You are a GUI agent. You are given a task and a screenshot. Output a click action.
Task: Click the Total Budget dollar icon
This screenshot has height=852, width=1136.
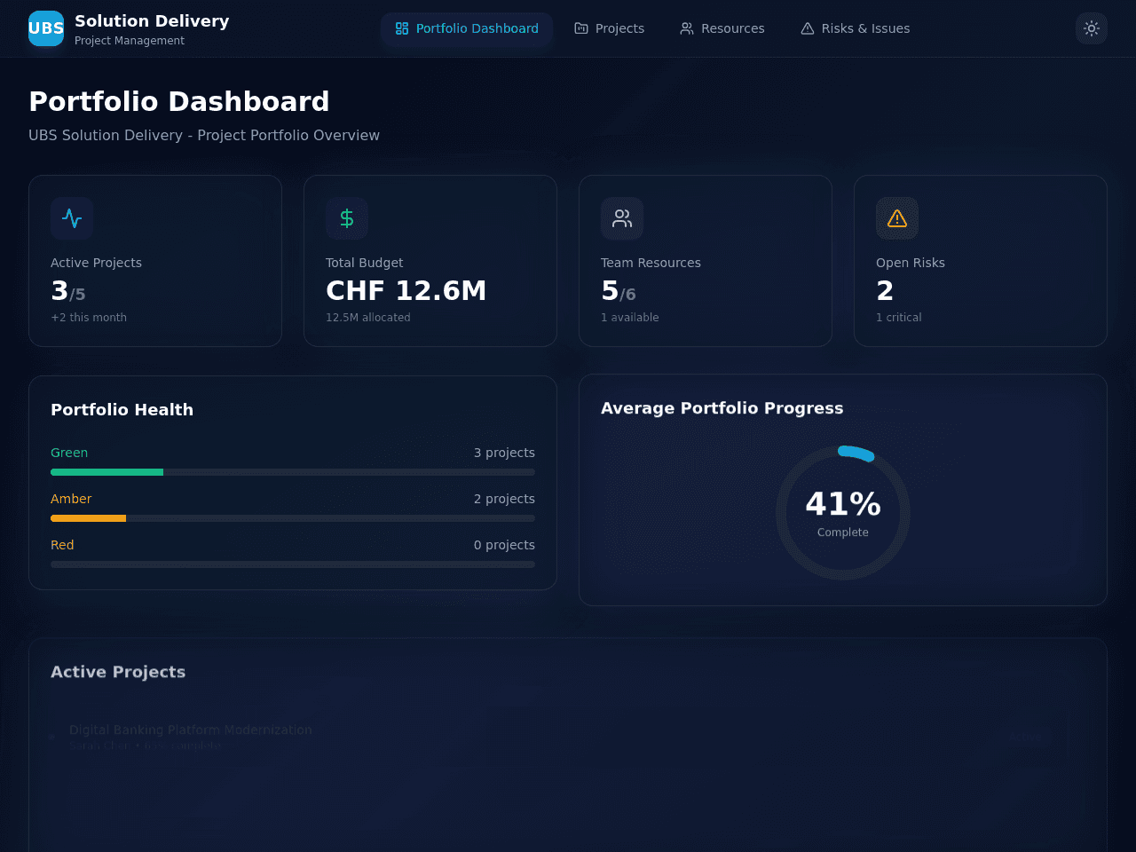[x=347, y=218]
